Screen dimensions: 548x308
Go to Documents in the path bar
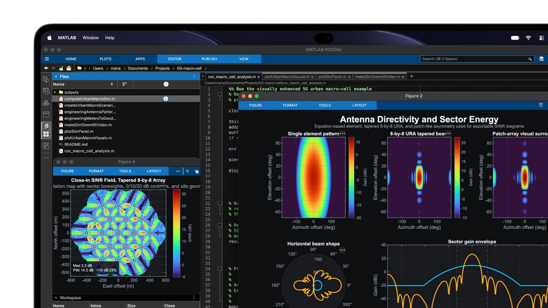138,68
